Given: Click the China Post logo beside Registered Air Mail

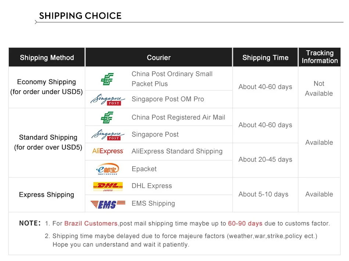Looking at the screenshot, I should click(107, 117).
